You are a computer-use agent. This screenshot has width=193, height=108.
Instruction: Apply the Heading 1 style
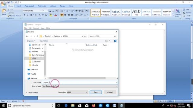pyautogui.click(x=116, y=13)
